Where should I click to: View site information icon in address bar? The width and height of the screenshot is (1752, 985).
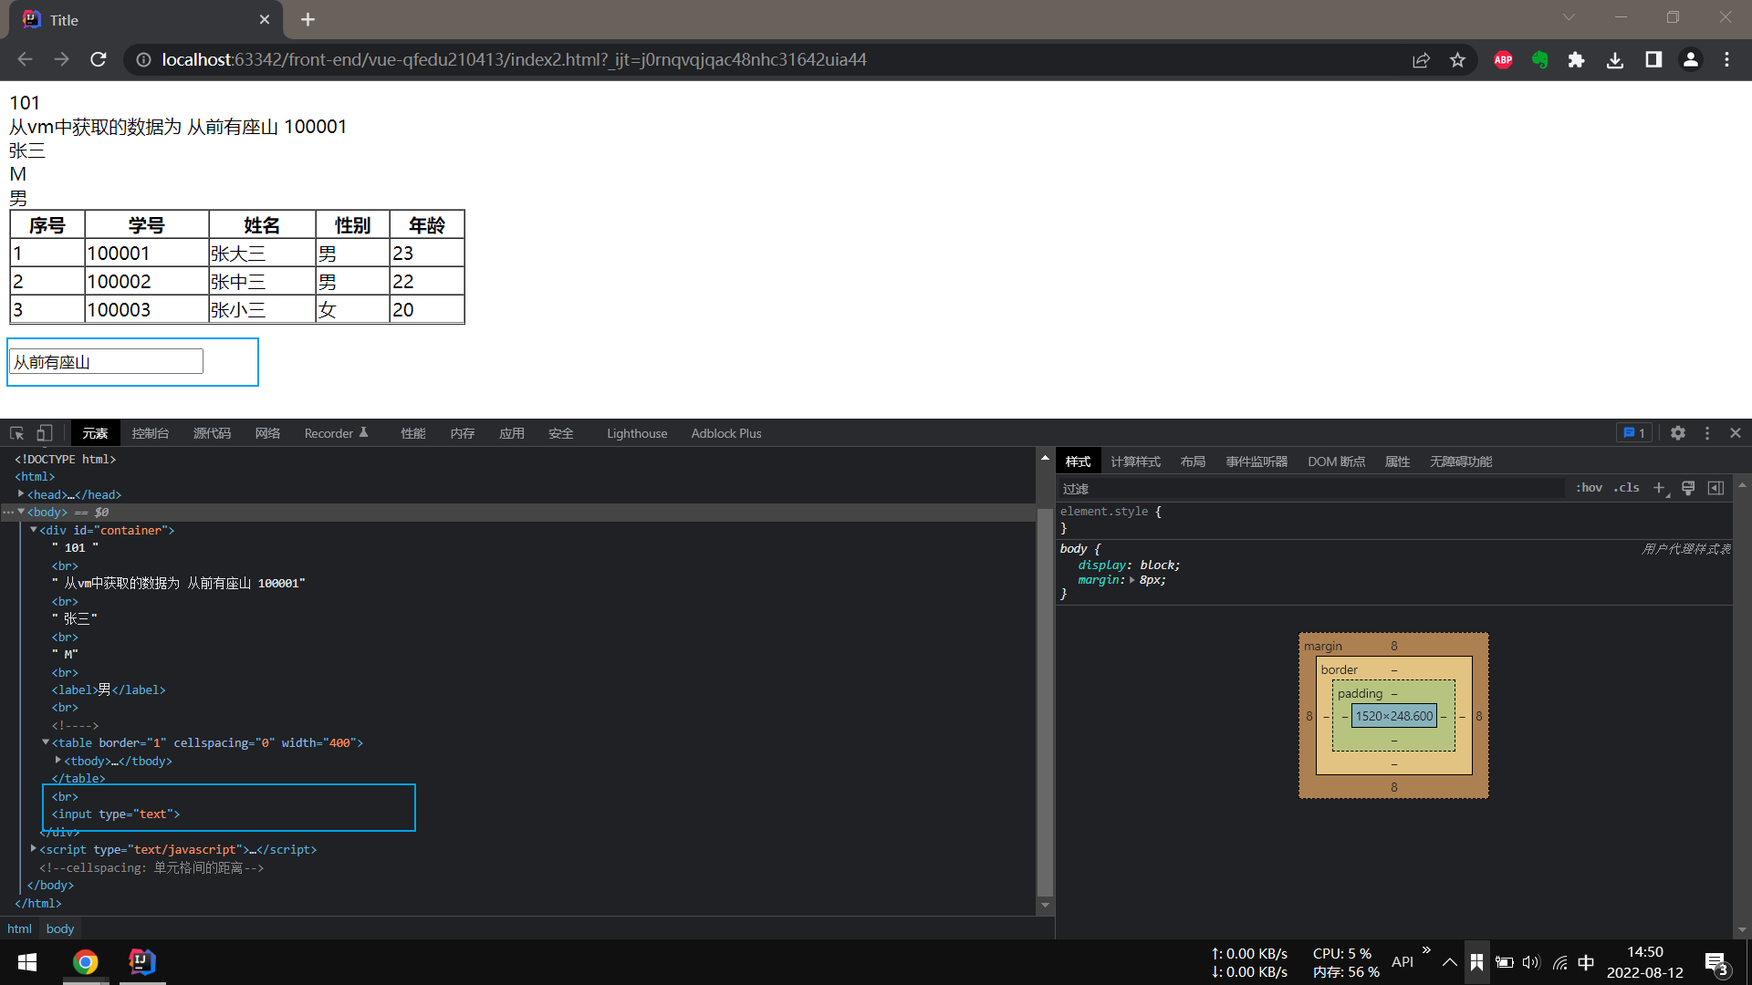coord(143,59)
